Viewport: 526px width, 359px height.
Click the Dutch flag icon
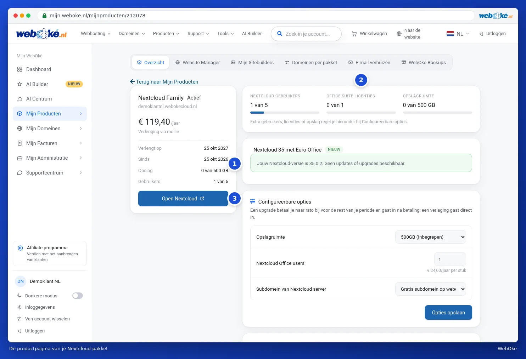450,34
